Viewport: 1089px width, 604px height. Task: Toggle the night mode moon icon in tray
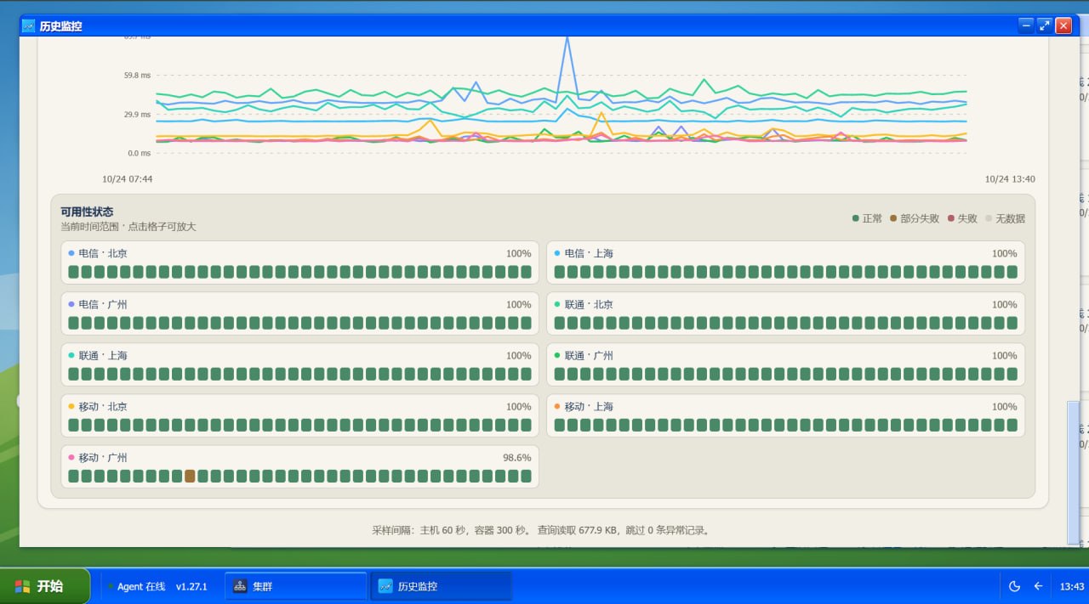point(1014,586)
